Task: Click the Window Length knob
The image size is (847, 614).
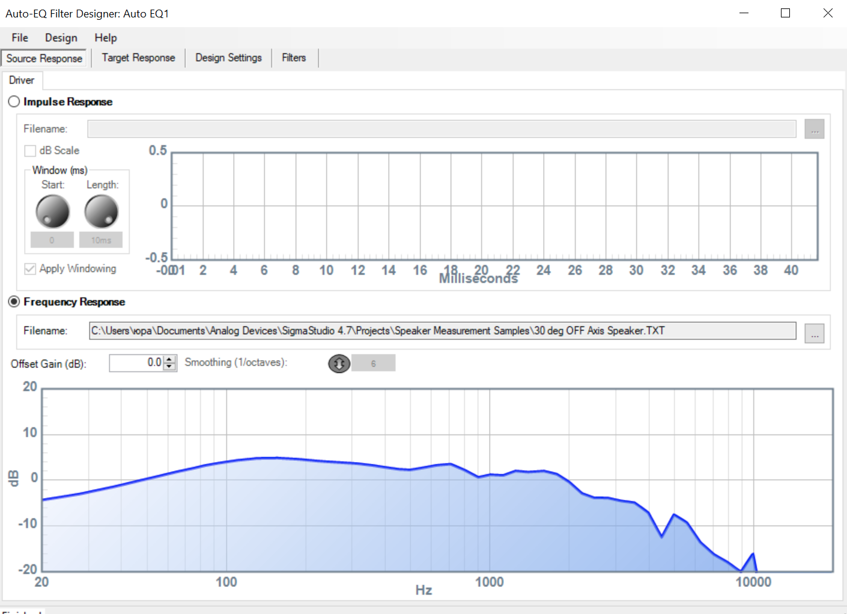Action: coord(101,211)
